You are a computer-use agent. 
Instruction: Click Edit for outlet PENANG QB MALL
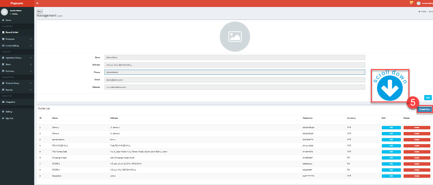pos(391,146)
